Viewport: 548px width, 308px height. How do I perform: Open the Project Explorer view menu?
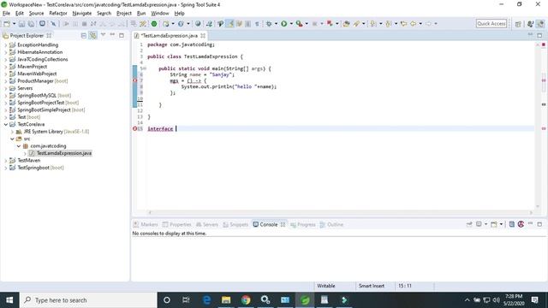[x=103, y=35]
